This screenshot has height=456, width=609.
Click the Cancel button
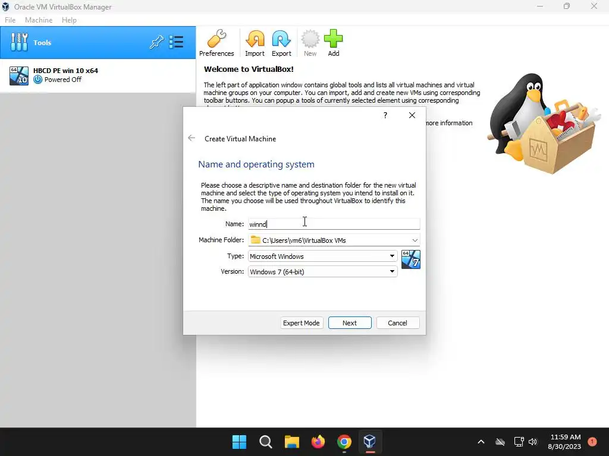point(397,322)
